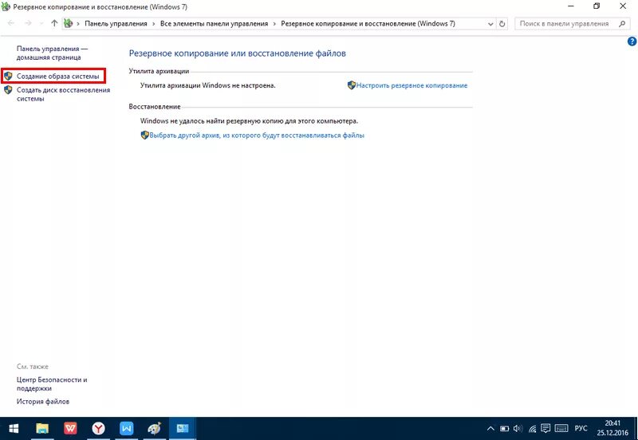The height and width of the screenshot is (440, 638).
Task: Click section label "Восстановление"
Action: (x=155, y=107)
